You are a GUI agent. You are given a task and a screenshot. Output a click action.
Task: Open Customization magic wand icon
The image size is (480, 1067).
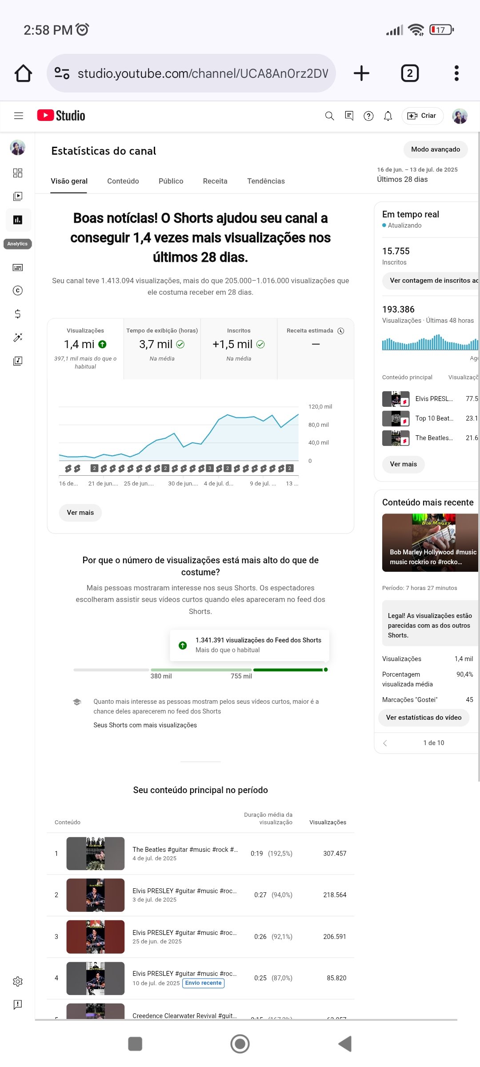click(x=18, y=337)
